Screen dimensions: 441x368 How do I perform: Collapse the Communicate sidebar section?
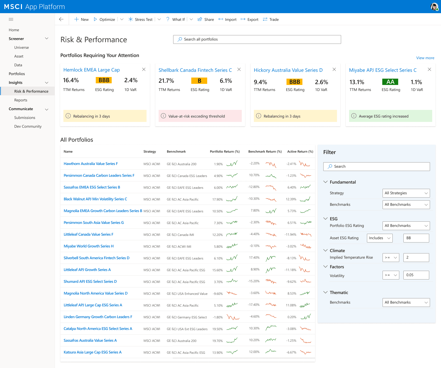[x=47, y=109]
